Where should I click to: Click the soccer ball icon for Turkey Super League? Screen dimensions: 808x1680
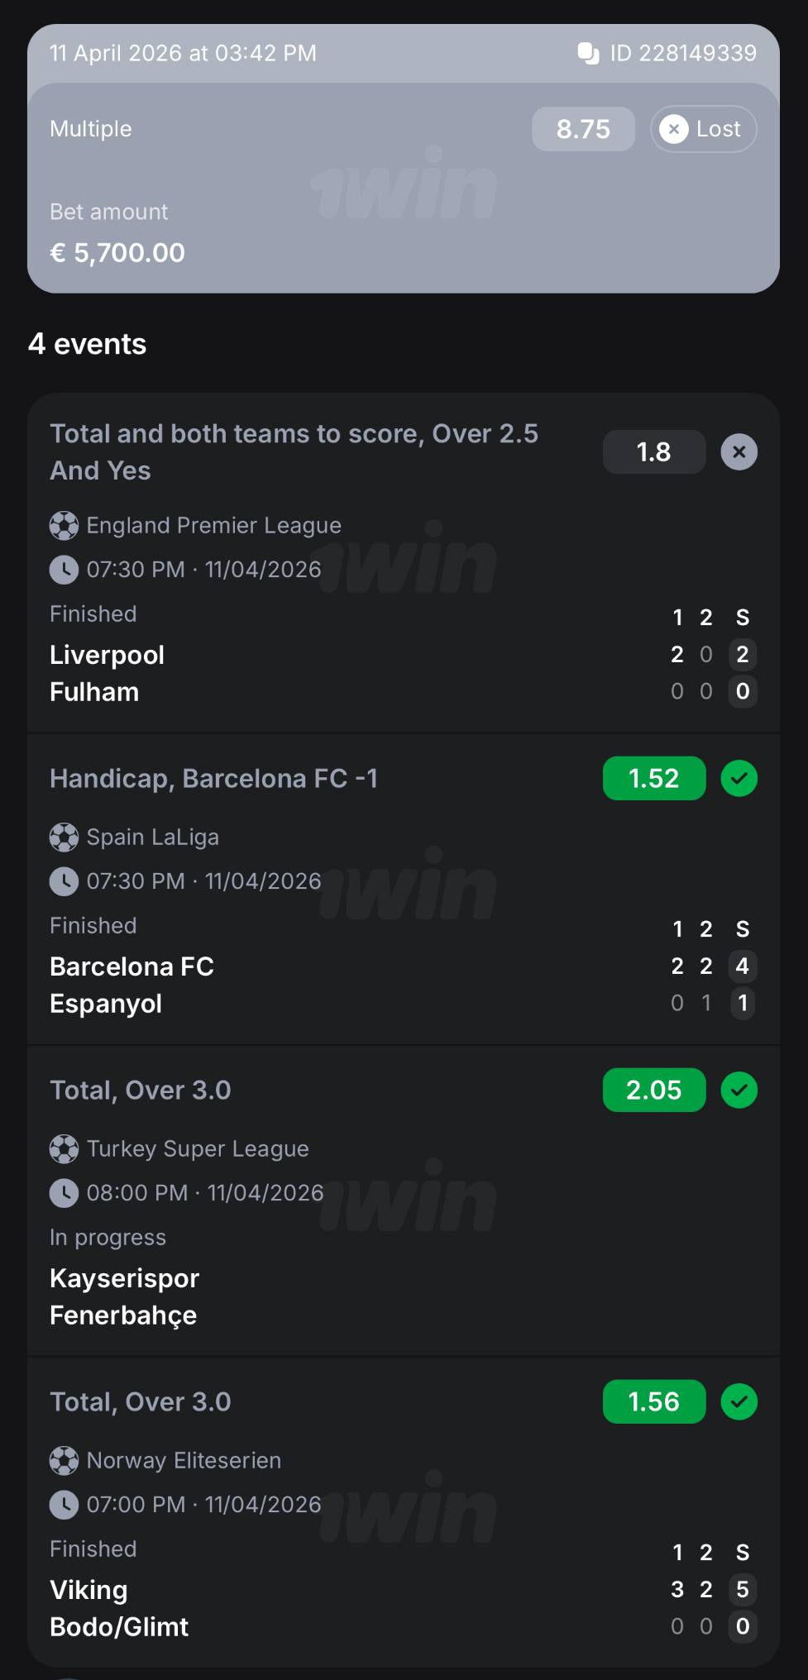click(x=64, y=1149)
